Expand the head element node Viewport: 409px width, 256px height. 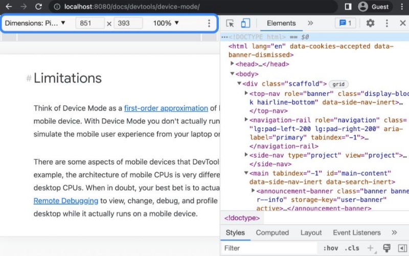coord(233,64)
